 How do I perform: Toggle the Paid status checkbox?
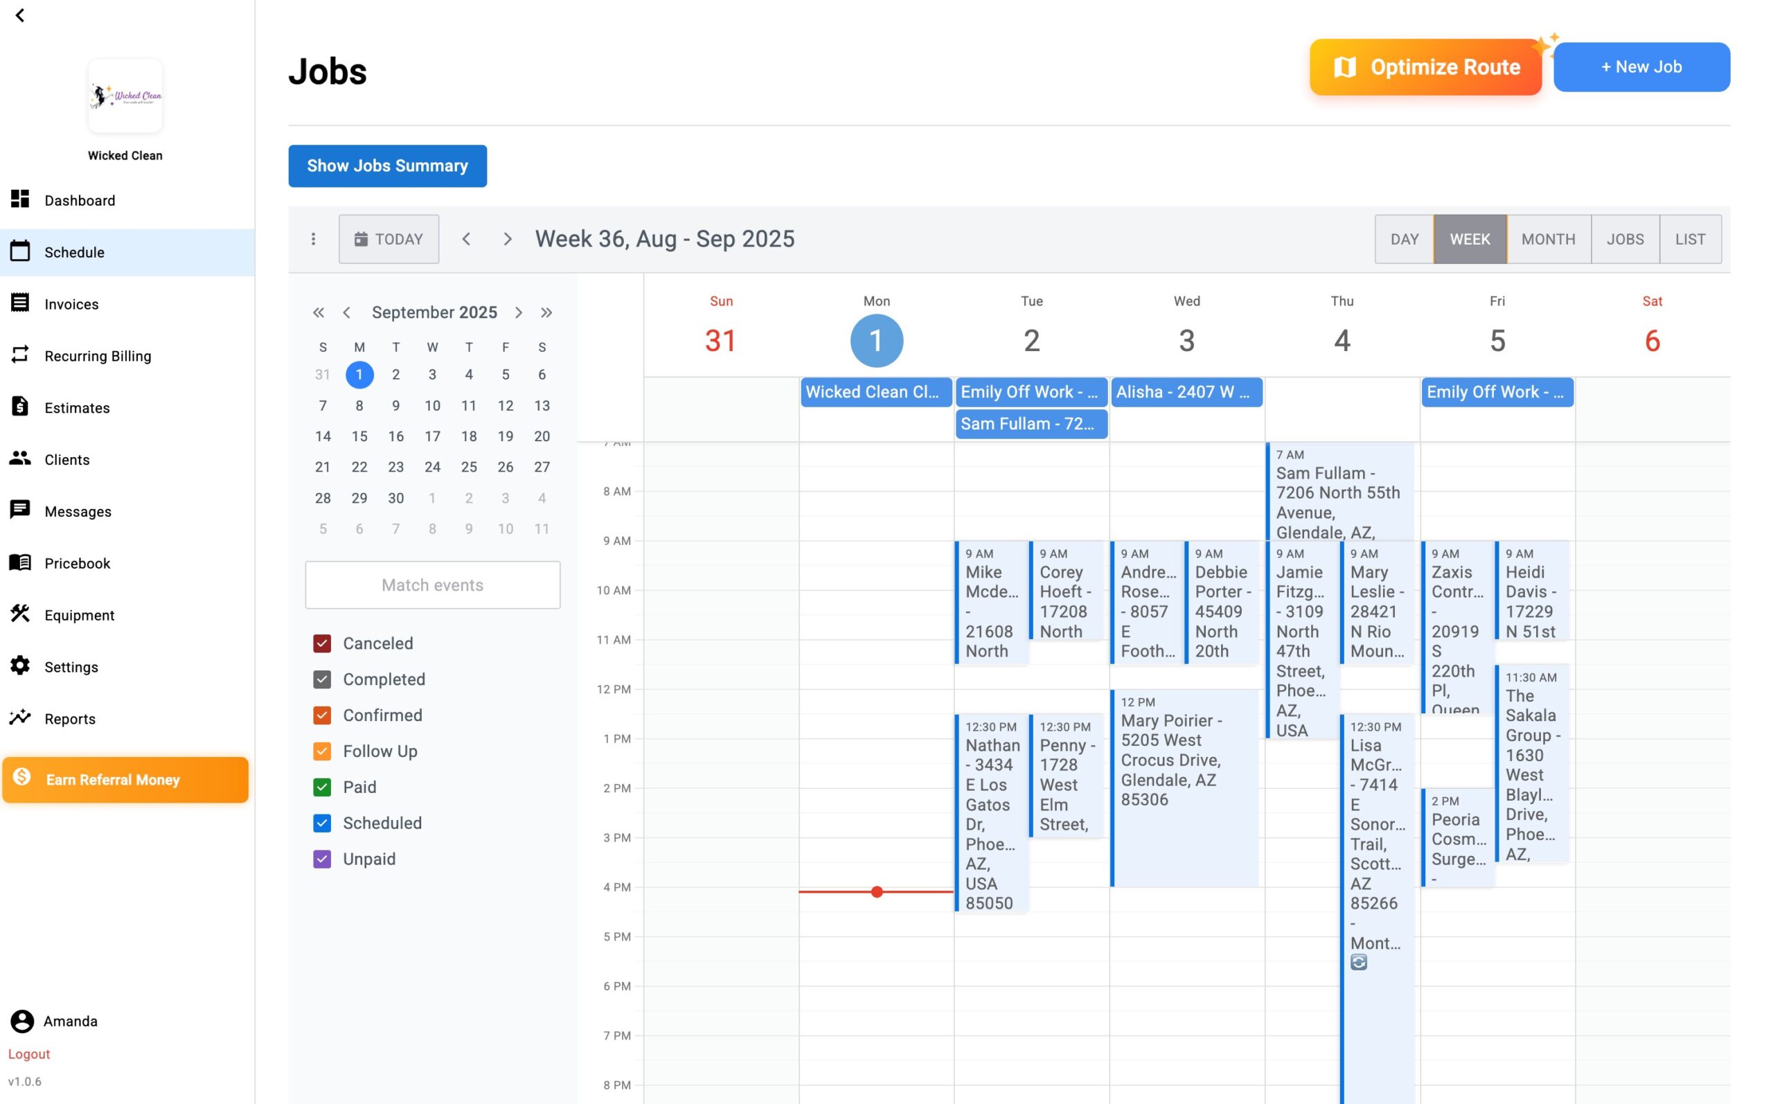322,787
